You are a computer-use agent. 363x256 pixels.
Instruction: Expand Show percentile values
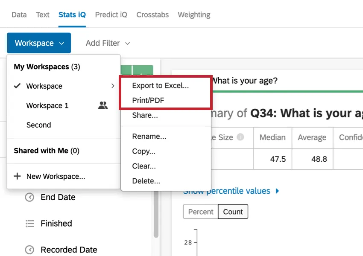(231, 191)
